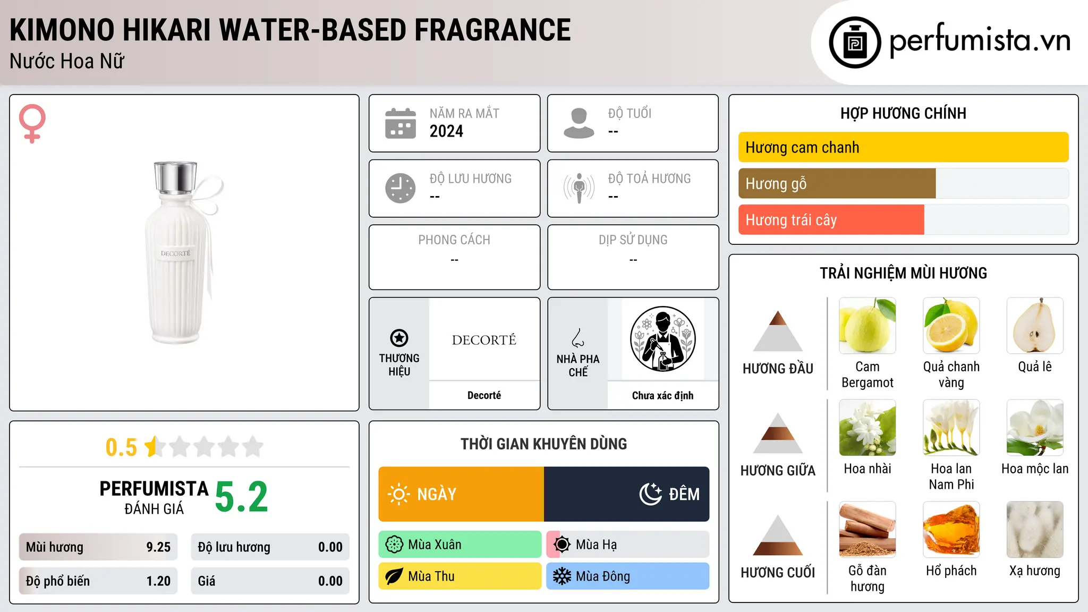Viewport: 1088px width, 612px height.
Task: Select the Đêm nighttime segment
Action: 627,494
